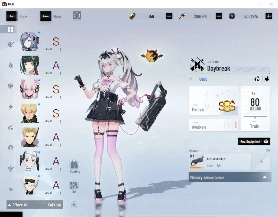Screen dimensions: 278x217
Task: Filter by ring-shaped element icon
Action: coord(11,148)
